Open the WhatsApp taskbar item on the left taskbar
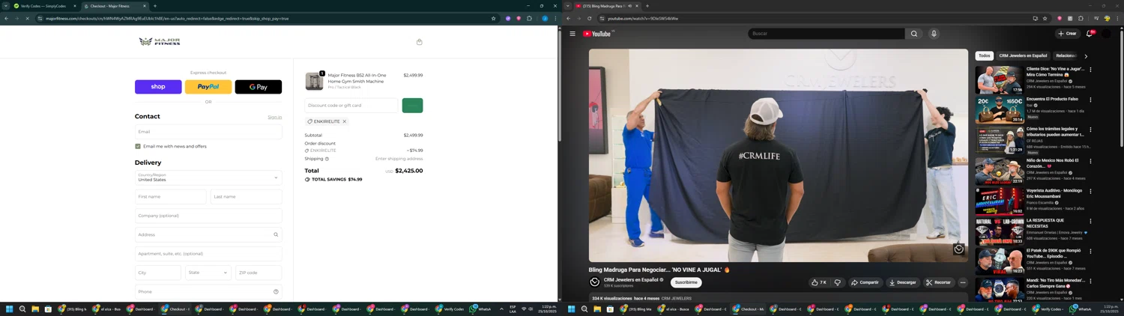 tap(481, 309)
